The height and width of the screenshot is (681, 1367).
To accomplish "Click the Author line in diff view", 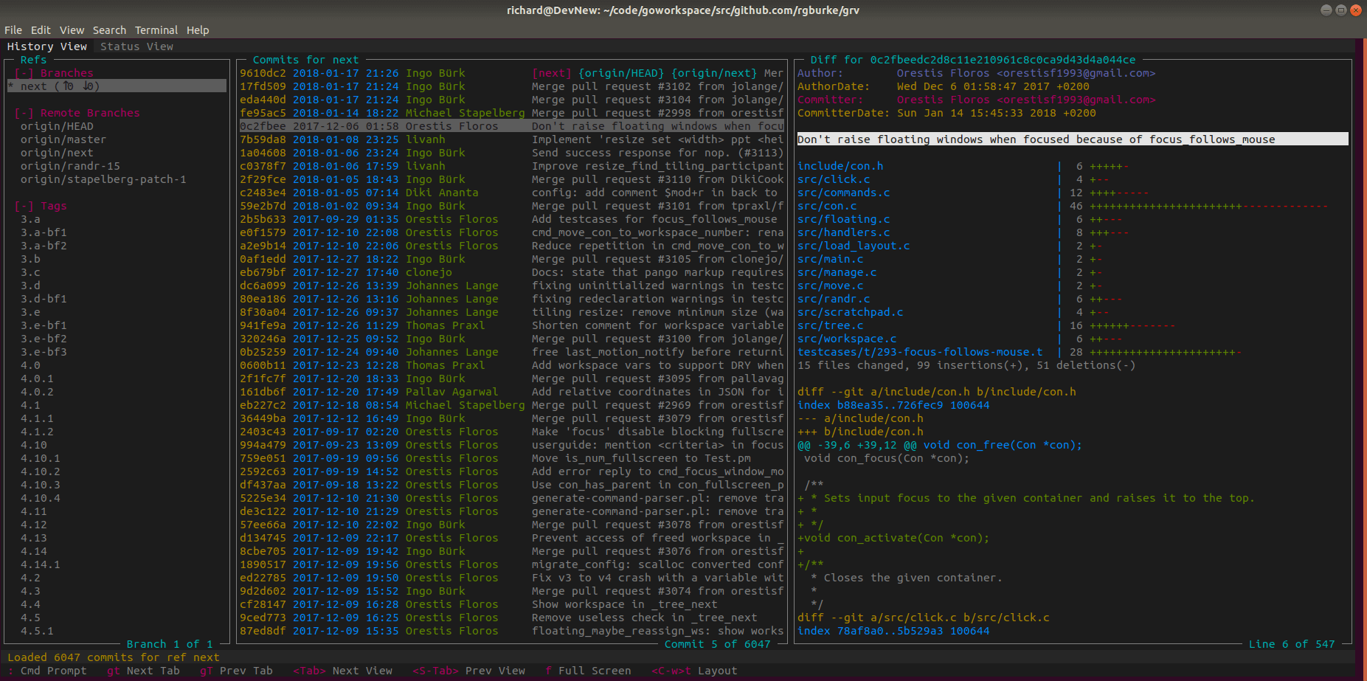I will [976, 73].
